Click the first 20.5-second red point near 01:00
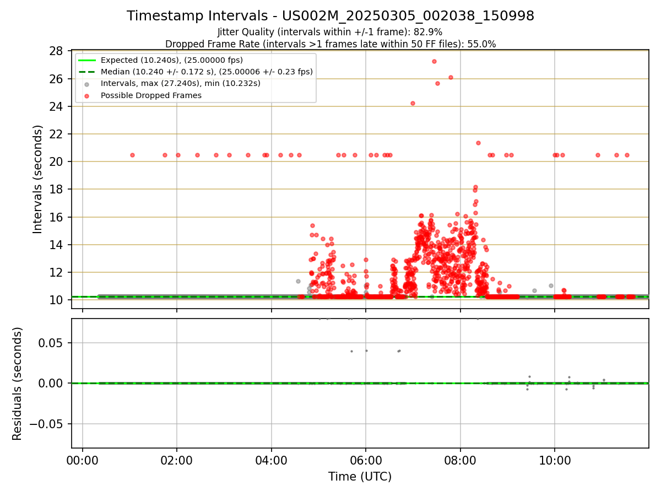This screenshot has height=496, width=661. 132,155
